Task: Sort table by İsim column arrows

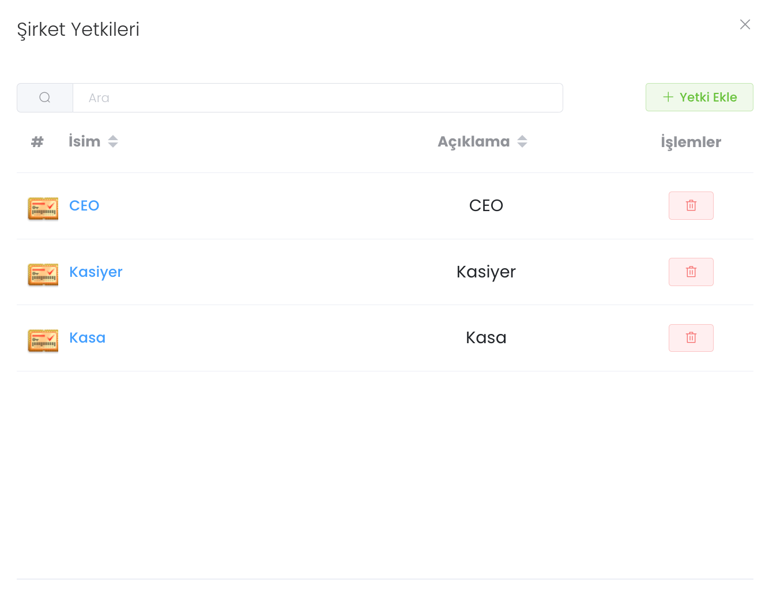Action: click(x=113, y=141)
